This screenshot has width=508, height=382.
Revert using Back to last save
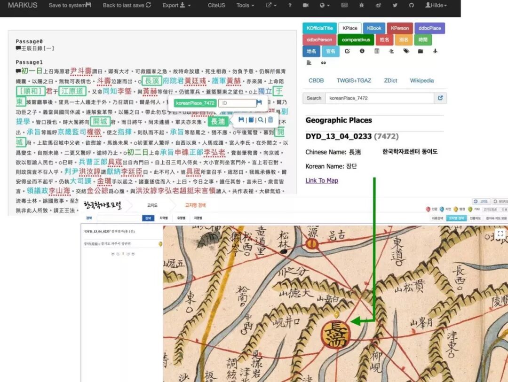click(127, 5)
